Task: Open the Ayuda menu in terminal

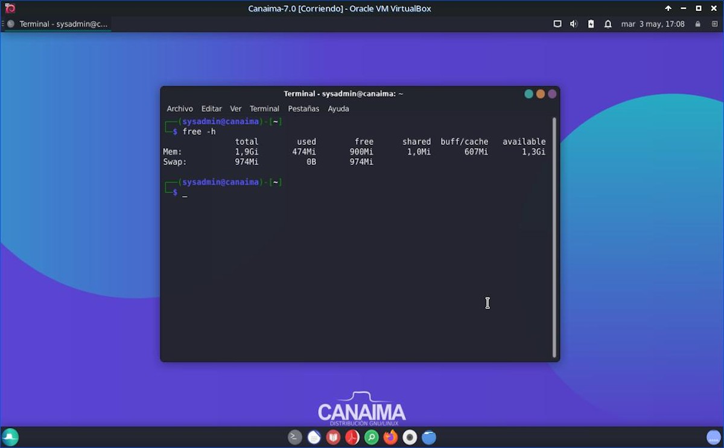Action: tap(338, 109)
